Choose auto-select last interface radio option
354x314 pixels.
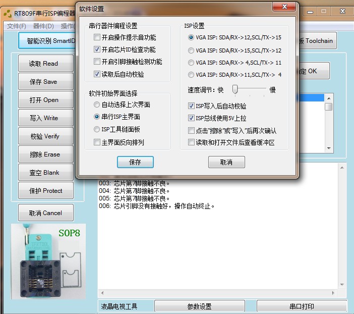pyautogui.click(x=97, y=104)
